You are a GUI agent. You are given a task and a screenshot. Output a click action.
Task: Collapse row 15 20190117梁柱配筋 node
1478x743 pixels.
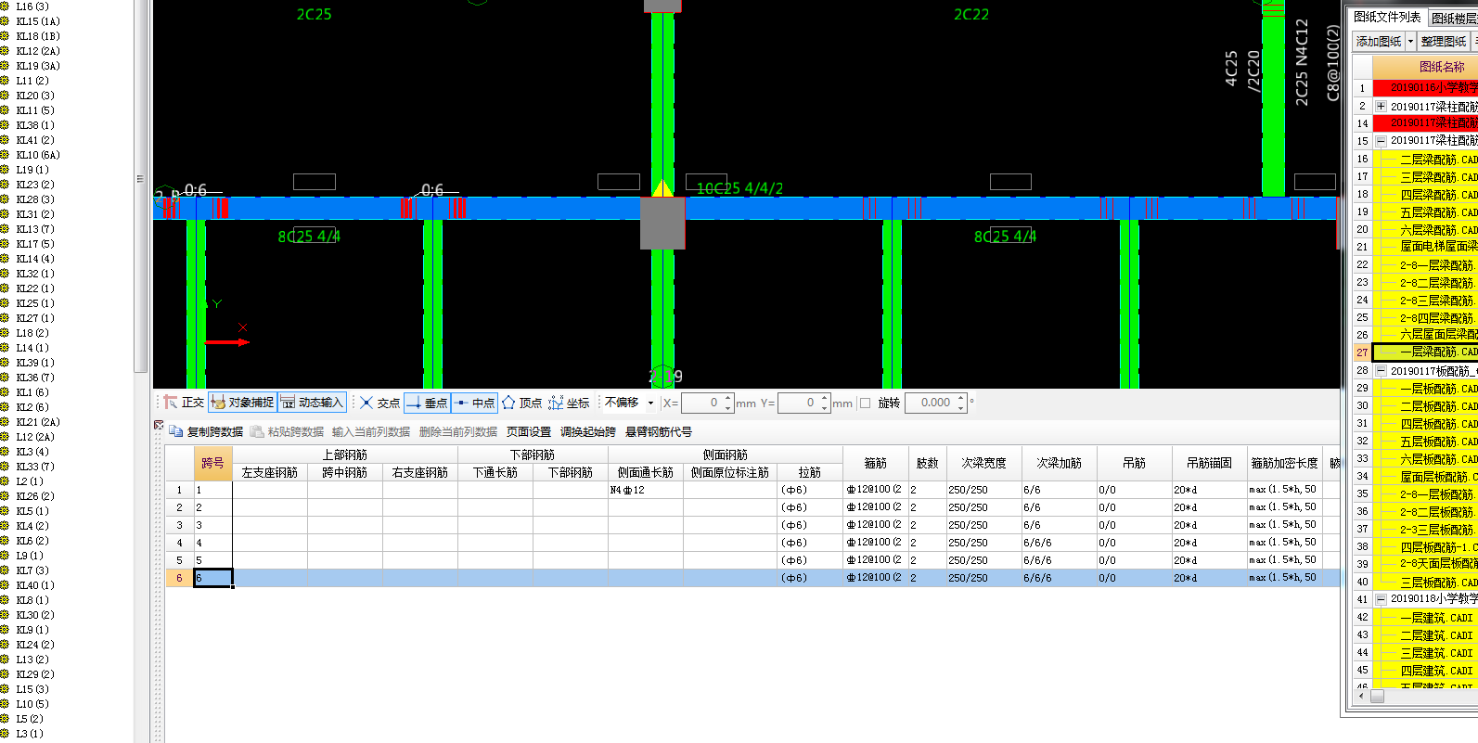[x=1381, y=141]
